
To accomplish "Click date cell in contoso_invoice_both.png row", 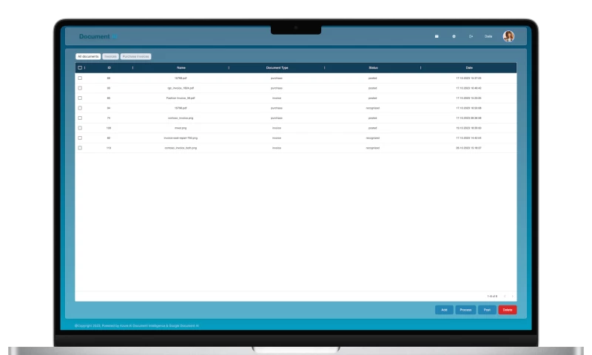I will (468, 148).
